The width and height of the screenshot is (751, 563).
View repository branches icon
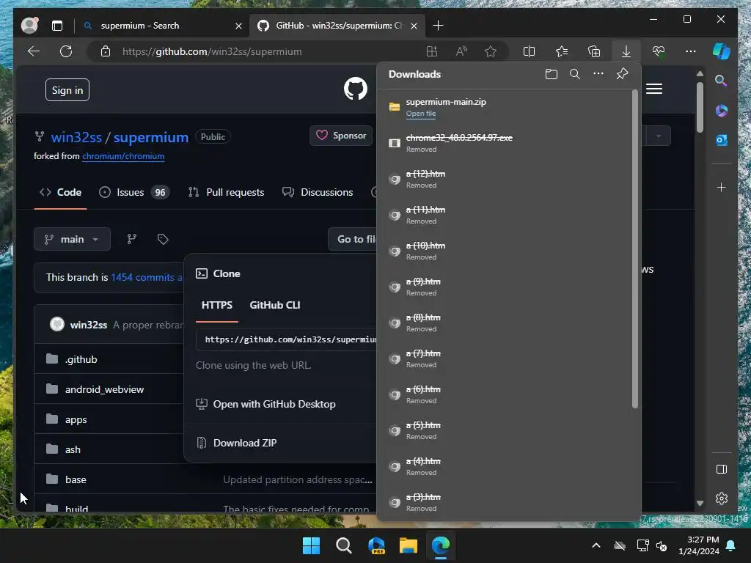tap(132, 239)
